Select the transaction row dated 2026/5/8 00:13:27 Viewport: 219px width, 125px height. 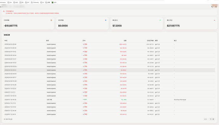[x=109, y=59]
